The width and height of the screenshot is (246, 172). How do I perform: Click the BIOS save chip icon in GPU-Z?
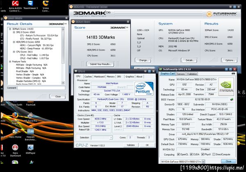232,100
